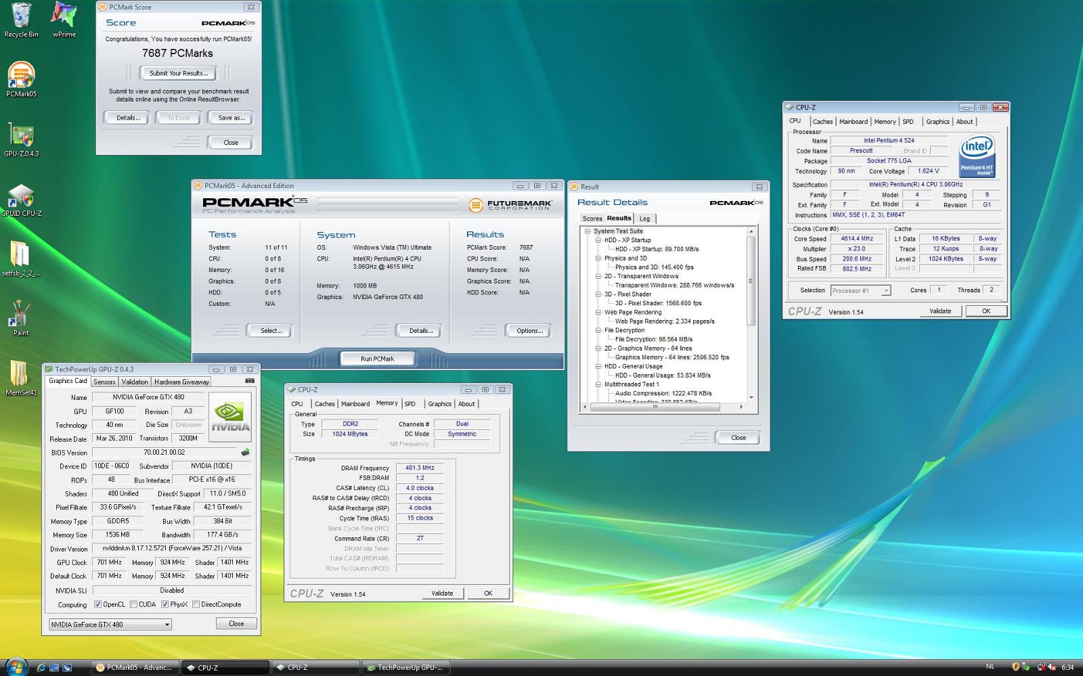1083x676 pixels.
Task: Click the security shield tray icon
Action: coord(1015,667)
